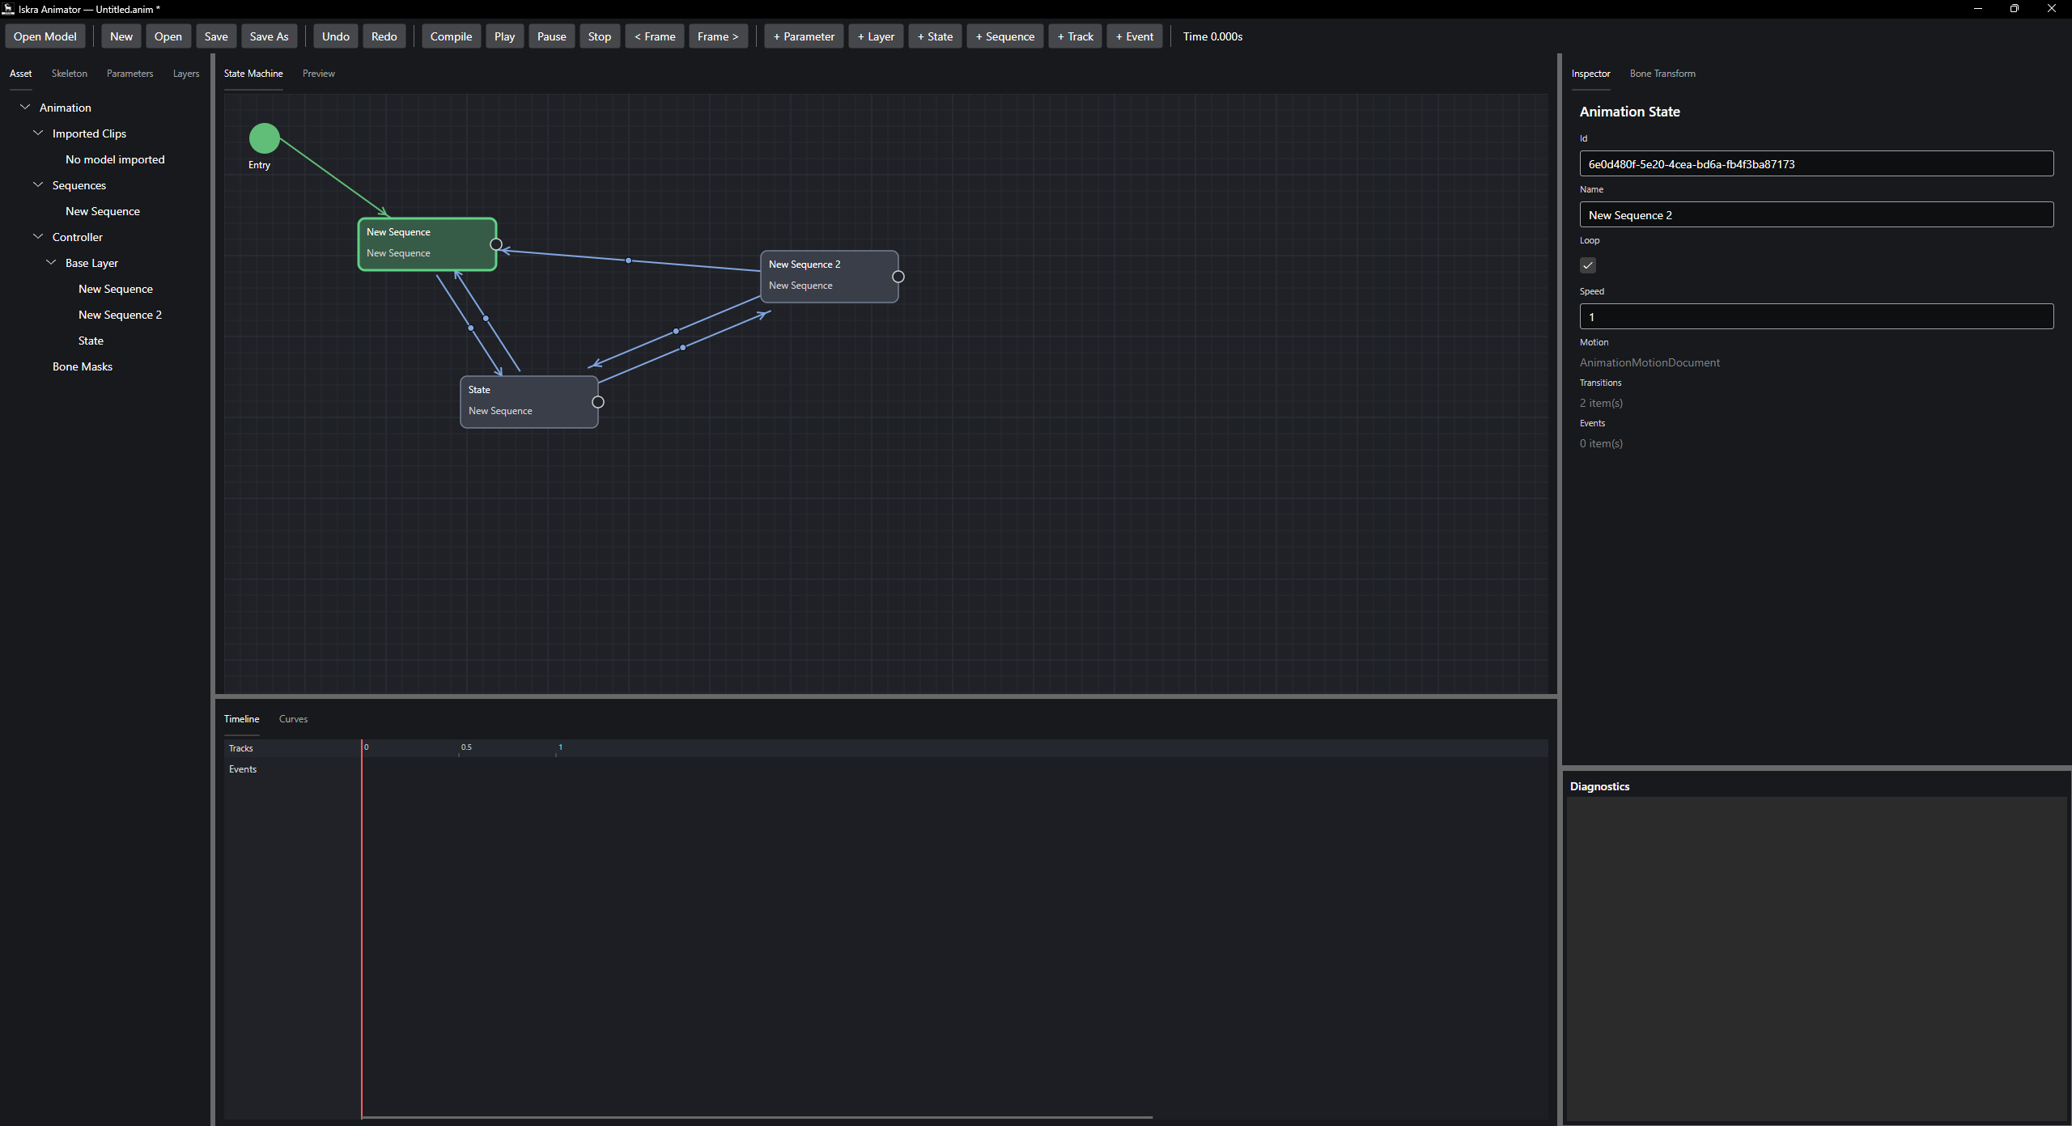Viewport: 2072px width, 1126px height.
Task: Add a new Event
Action: pyautogui.click(x=1135, y=36)
